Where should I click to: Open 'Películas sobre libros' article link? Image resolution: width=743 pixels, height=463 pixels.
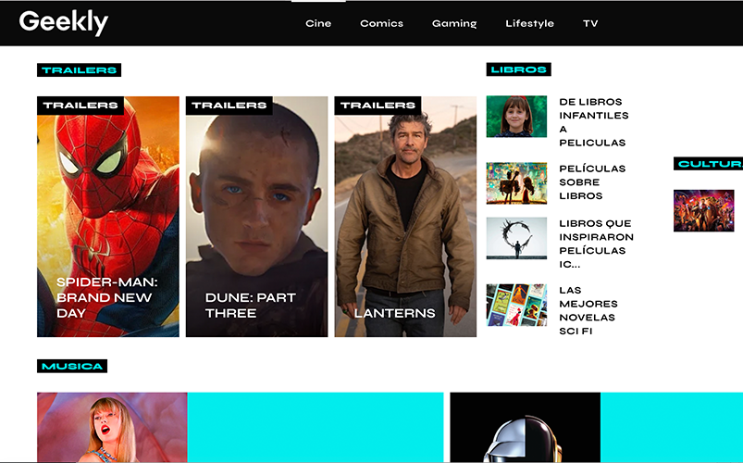pos(592,182)
